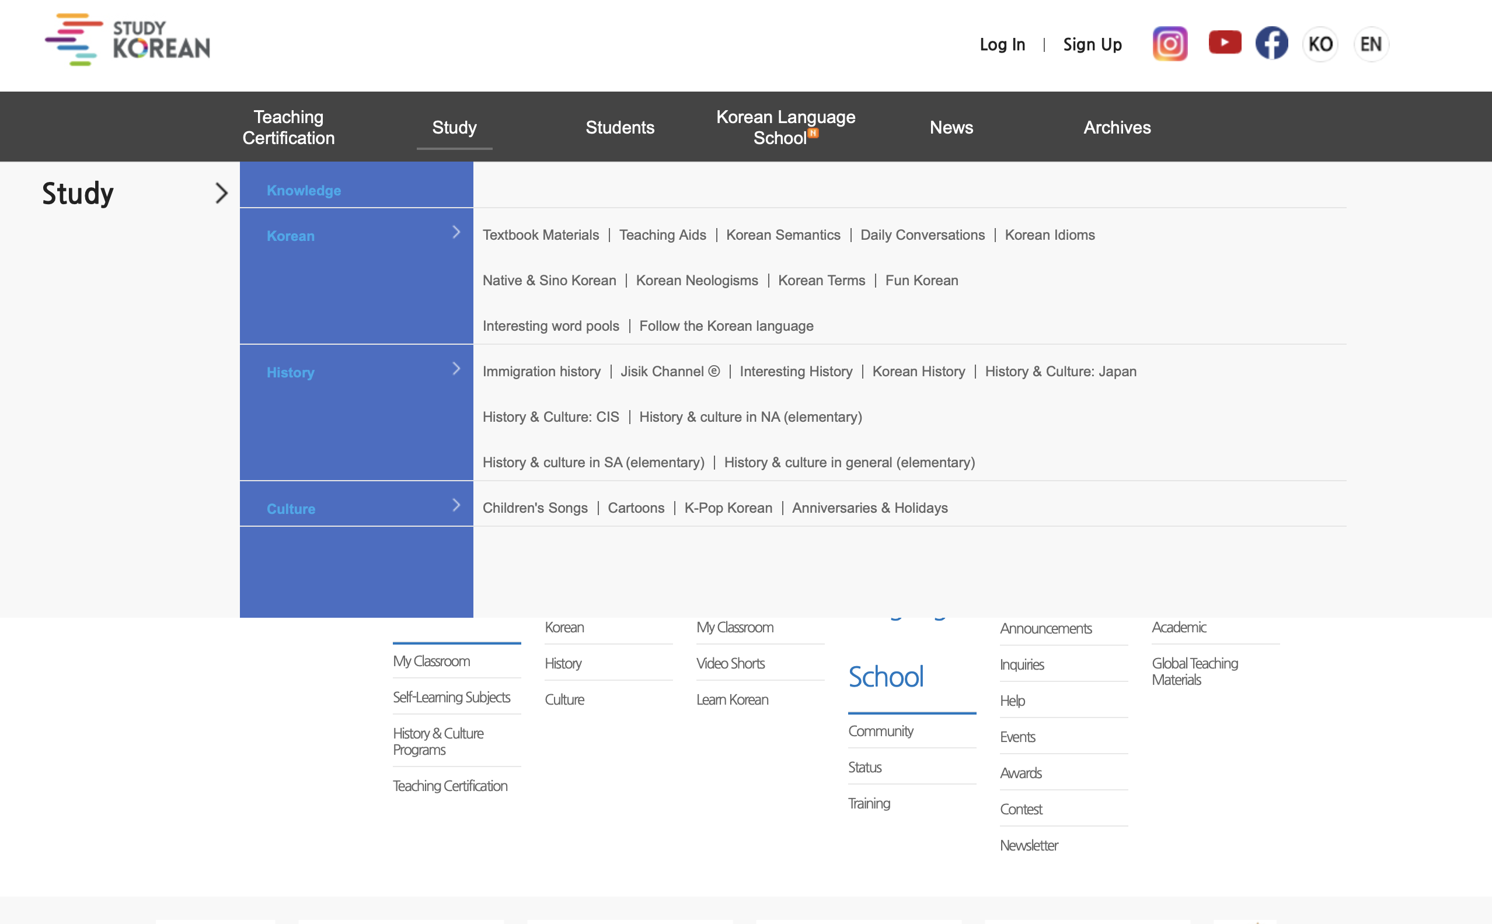Screen dimensions: 1492x924
Task: Click the arrow next to Study heading
Action: [x=221, y=194]
